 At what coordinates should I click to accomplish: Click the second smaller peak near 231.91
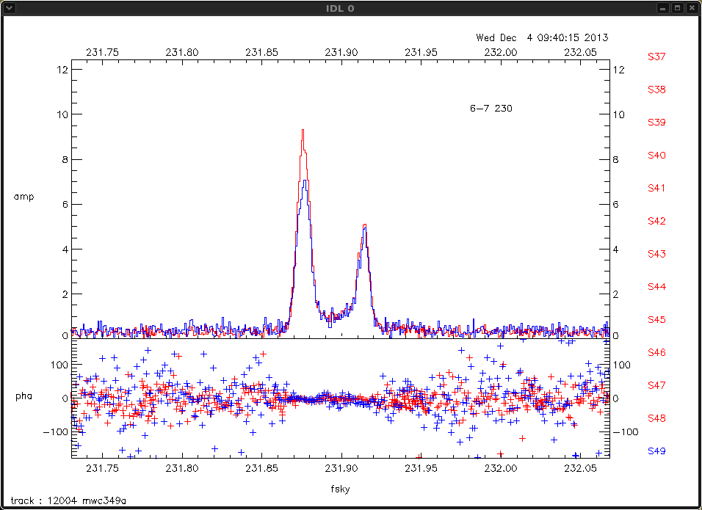(363, 227)
